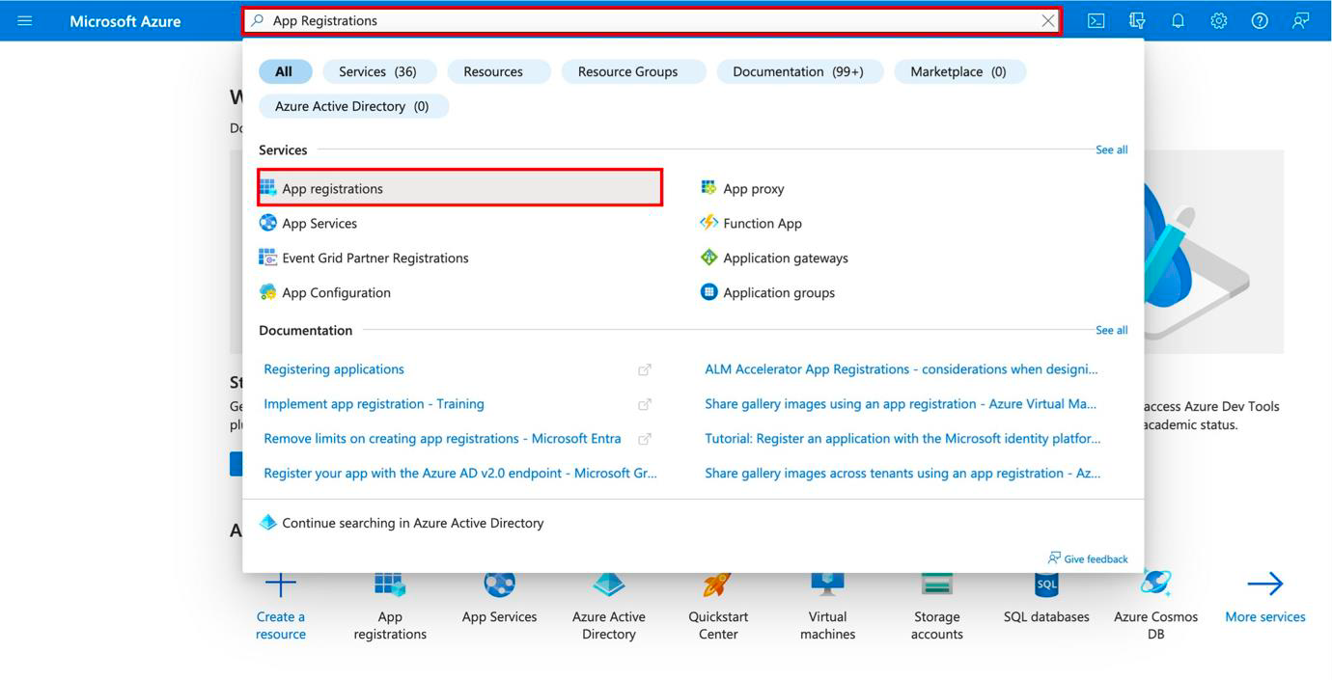Click the Function App lightning icon
Image resolution: width=1332 pixels, height=680 pixels.
[x=709, y=223]
